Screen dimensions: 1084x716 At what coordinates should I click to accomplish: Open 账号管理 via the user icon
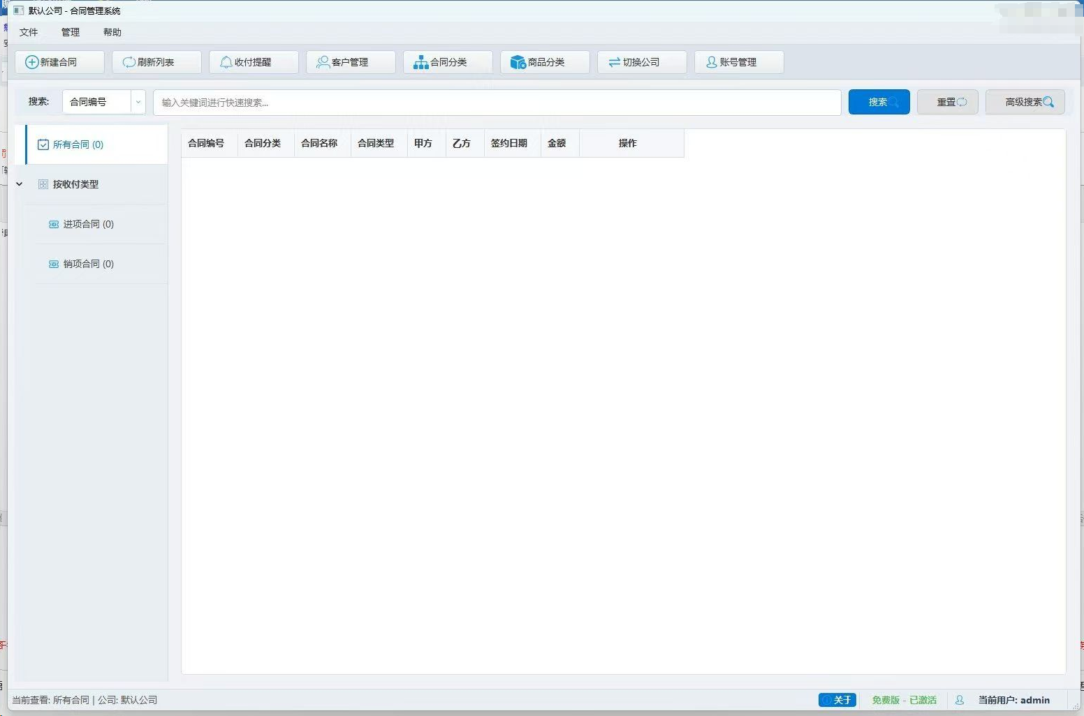[x=711, y=61]
